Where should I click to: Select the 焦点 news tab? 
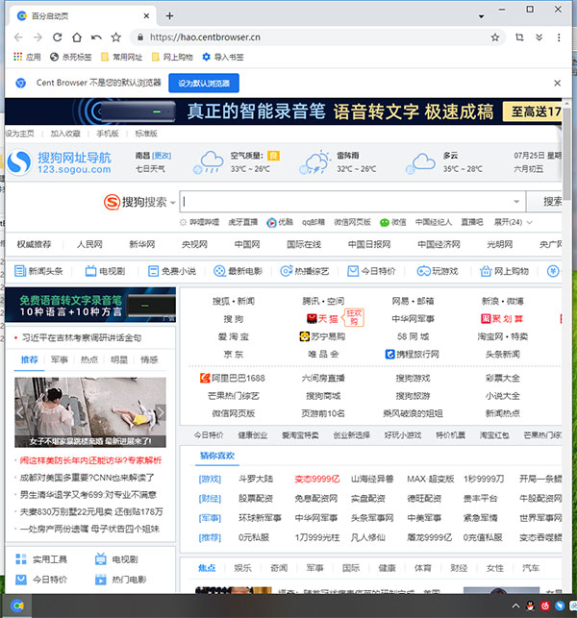[207, 568]
